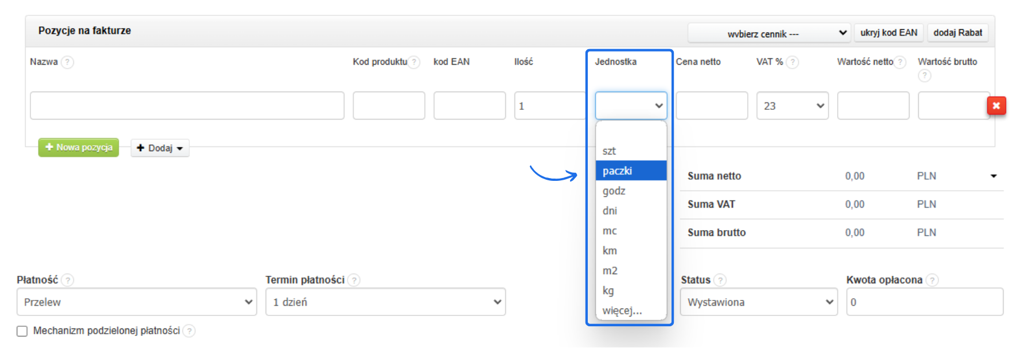The width and height of the screenshot is (1015, 348).
Task: Click the ukryj kod EAN button
Action: [x=888, y=33]
